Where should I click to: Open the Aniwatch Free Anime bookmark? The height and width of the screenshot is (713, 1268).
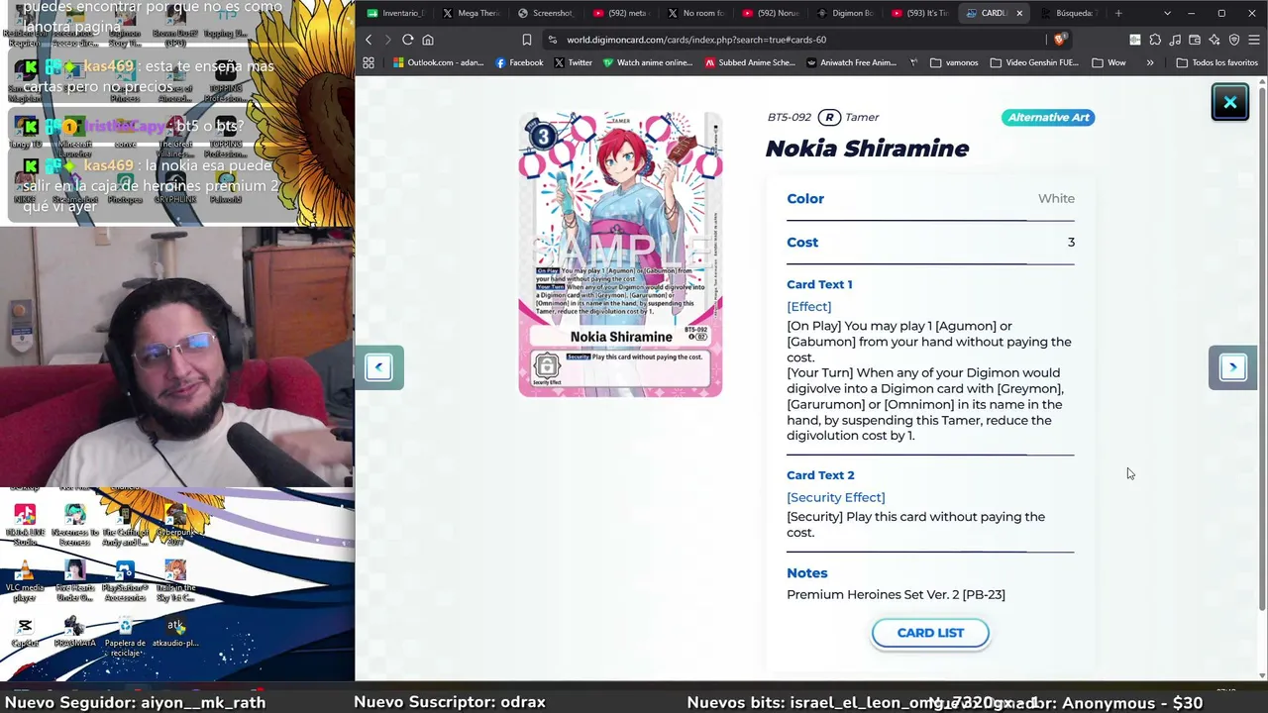click(851, 62)
